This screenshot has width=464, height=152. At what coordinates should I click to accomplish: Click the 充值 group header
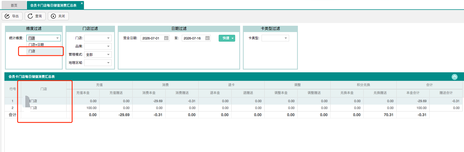[99, 85]
